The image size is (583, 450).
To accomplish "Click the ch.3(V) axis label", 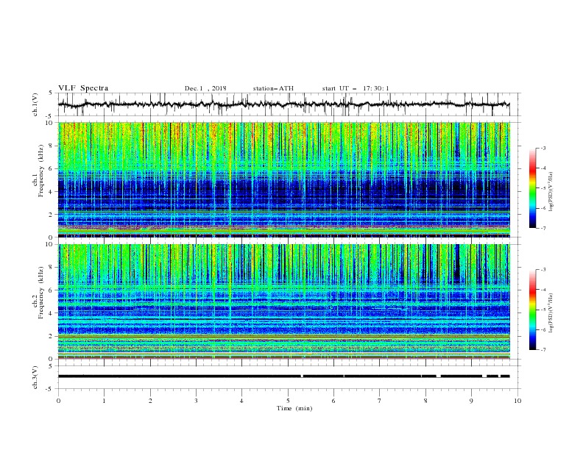I will pos(35,377).
